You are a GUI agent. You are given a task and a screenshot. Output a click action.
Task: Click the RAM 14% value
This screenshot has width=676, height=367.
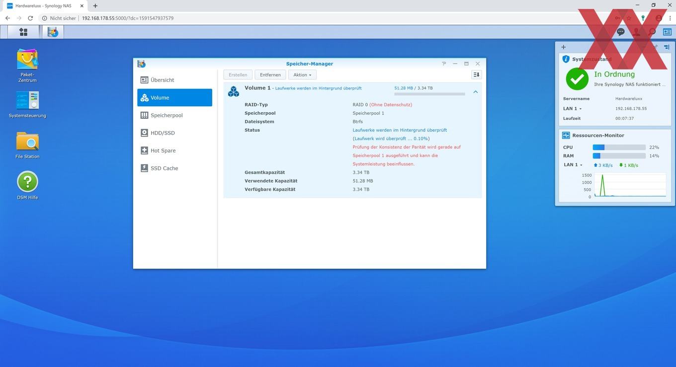(654, 156)
